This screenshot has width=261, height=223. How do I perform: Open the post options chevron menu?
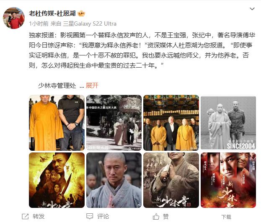252,9
